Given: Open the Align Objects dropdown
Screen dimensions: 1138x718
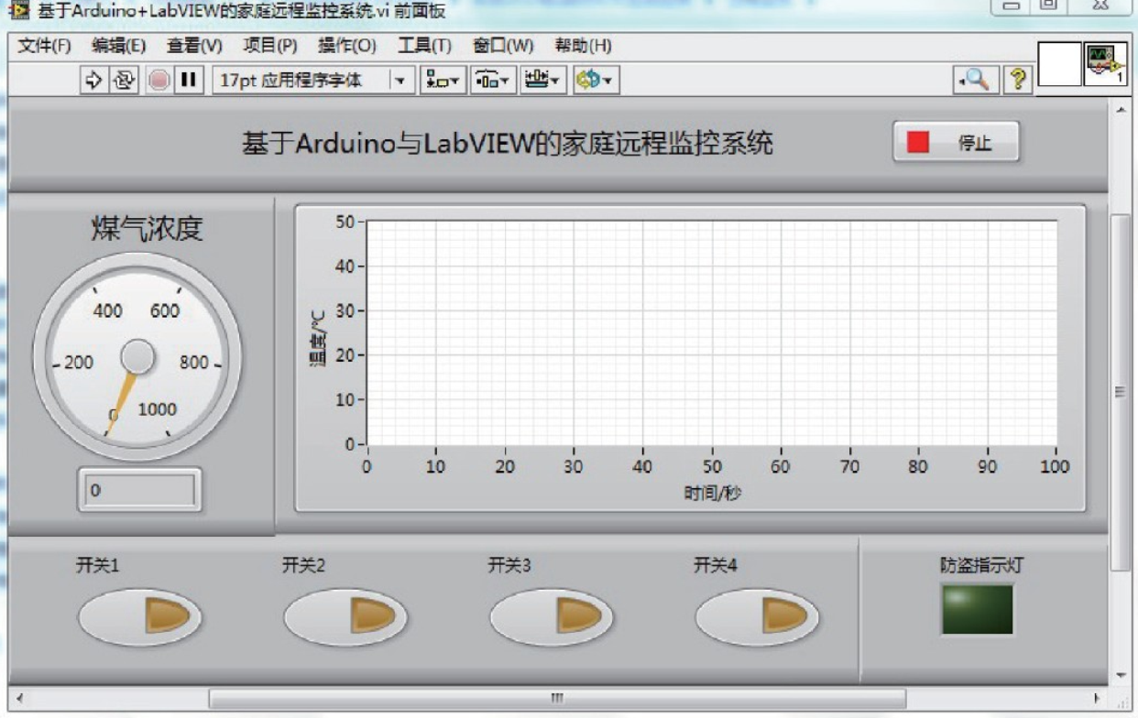Looking at the screenshot, I should point(443,80).
